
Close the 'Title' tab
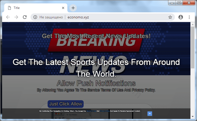coord(62,8)
